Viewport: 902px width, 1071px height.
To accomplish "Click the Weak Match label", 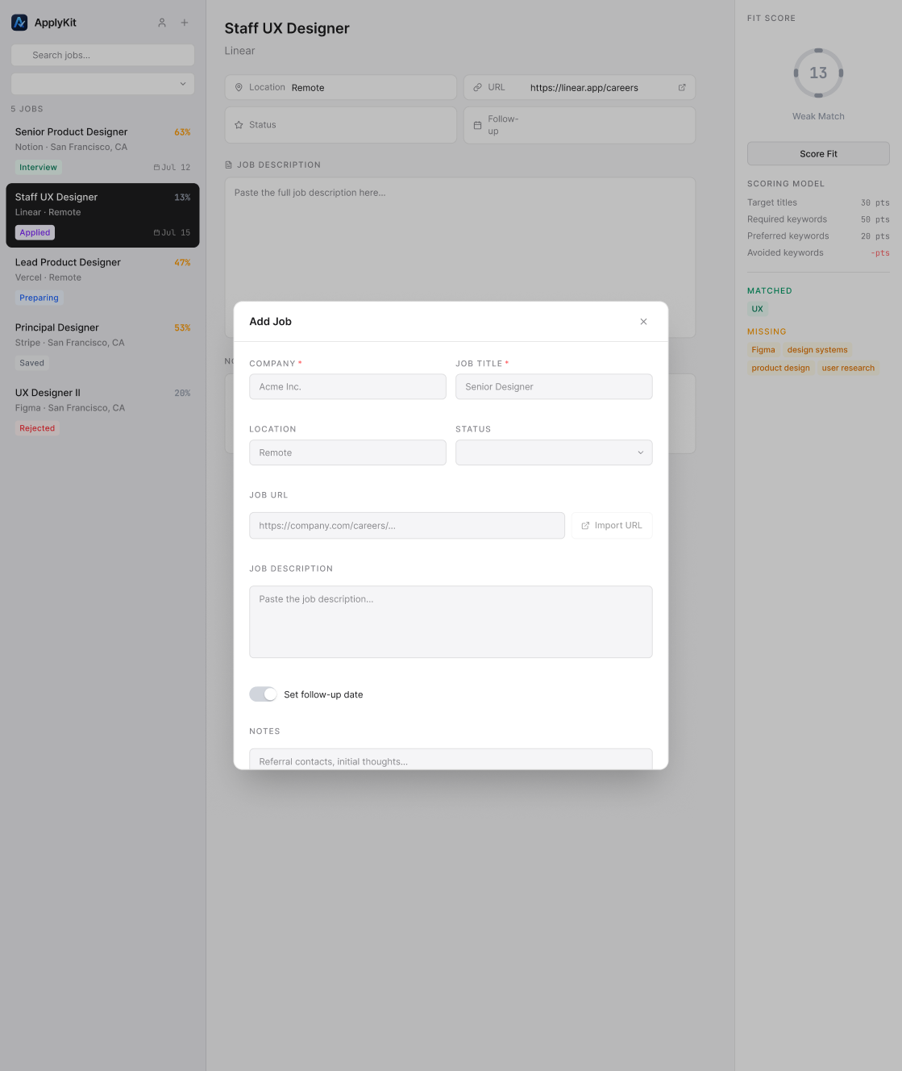I will (x=818, y=117).
